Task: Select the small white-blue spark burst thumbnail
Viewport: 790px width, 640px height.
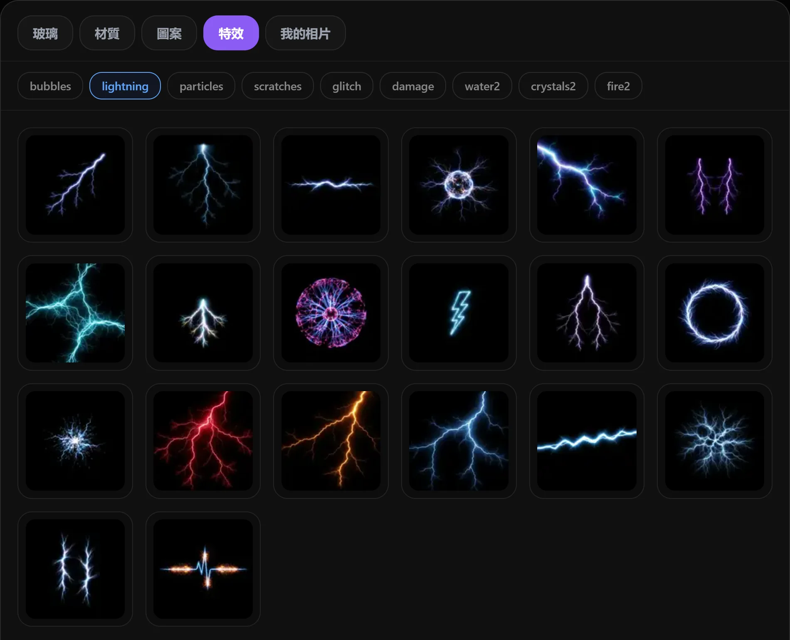Action: click(x=75, y=441)
